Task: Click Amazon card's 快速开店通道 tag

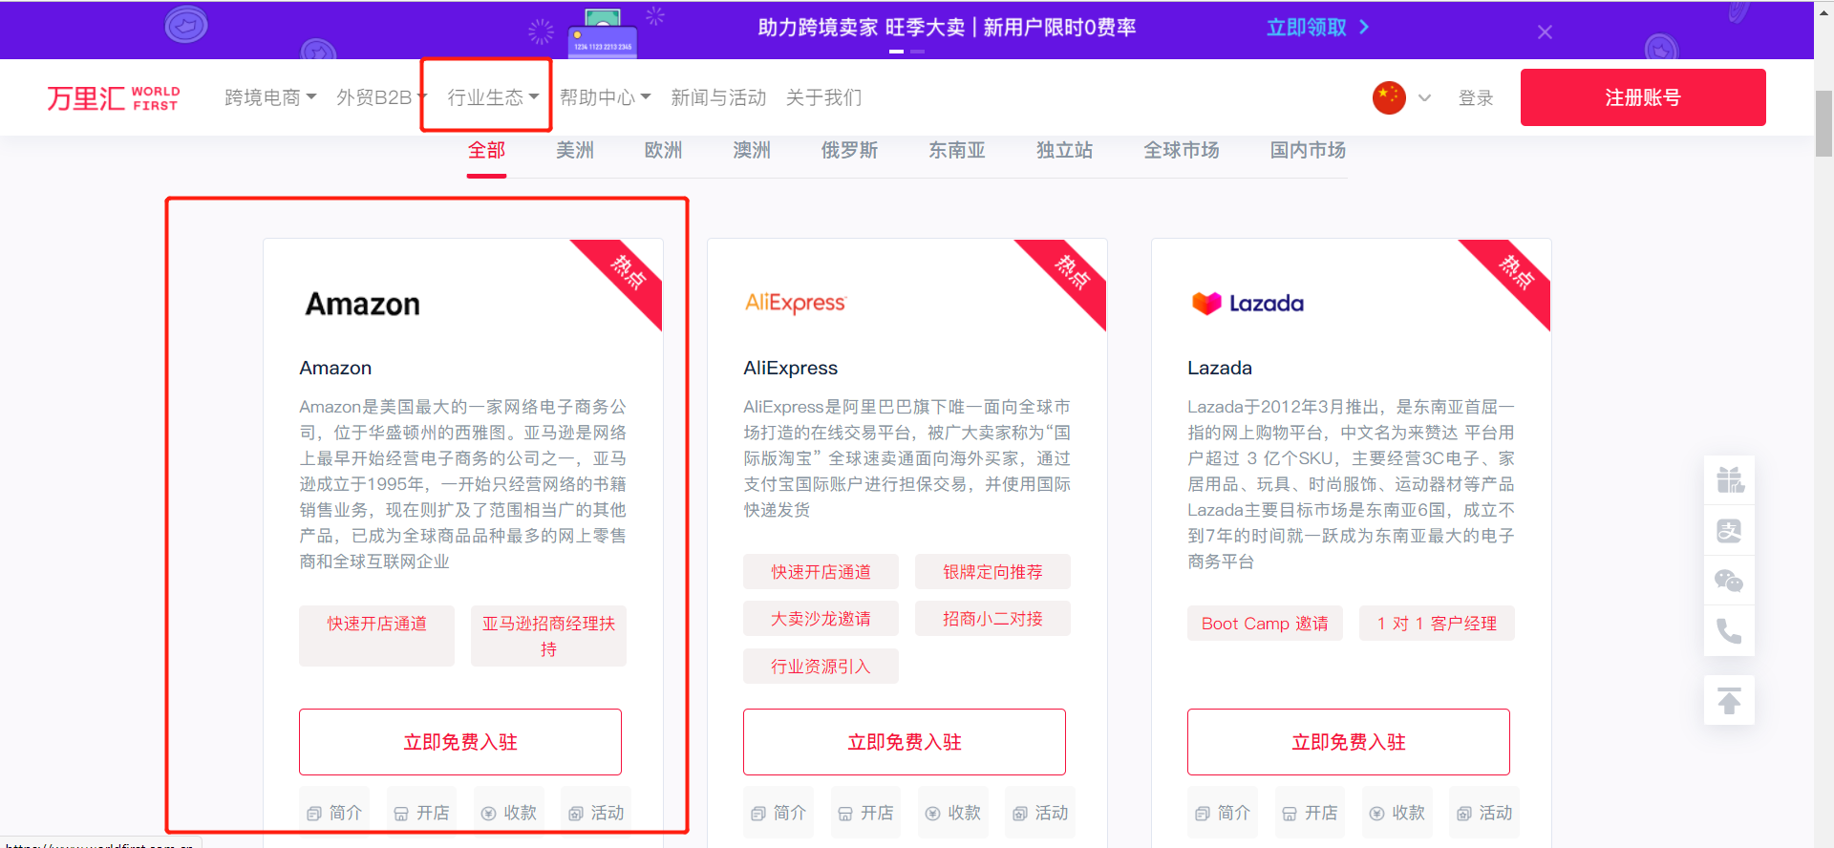Action: click(376, 635)
